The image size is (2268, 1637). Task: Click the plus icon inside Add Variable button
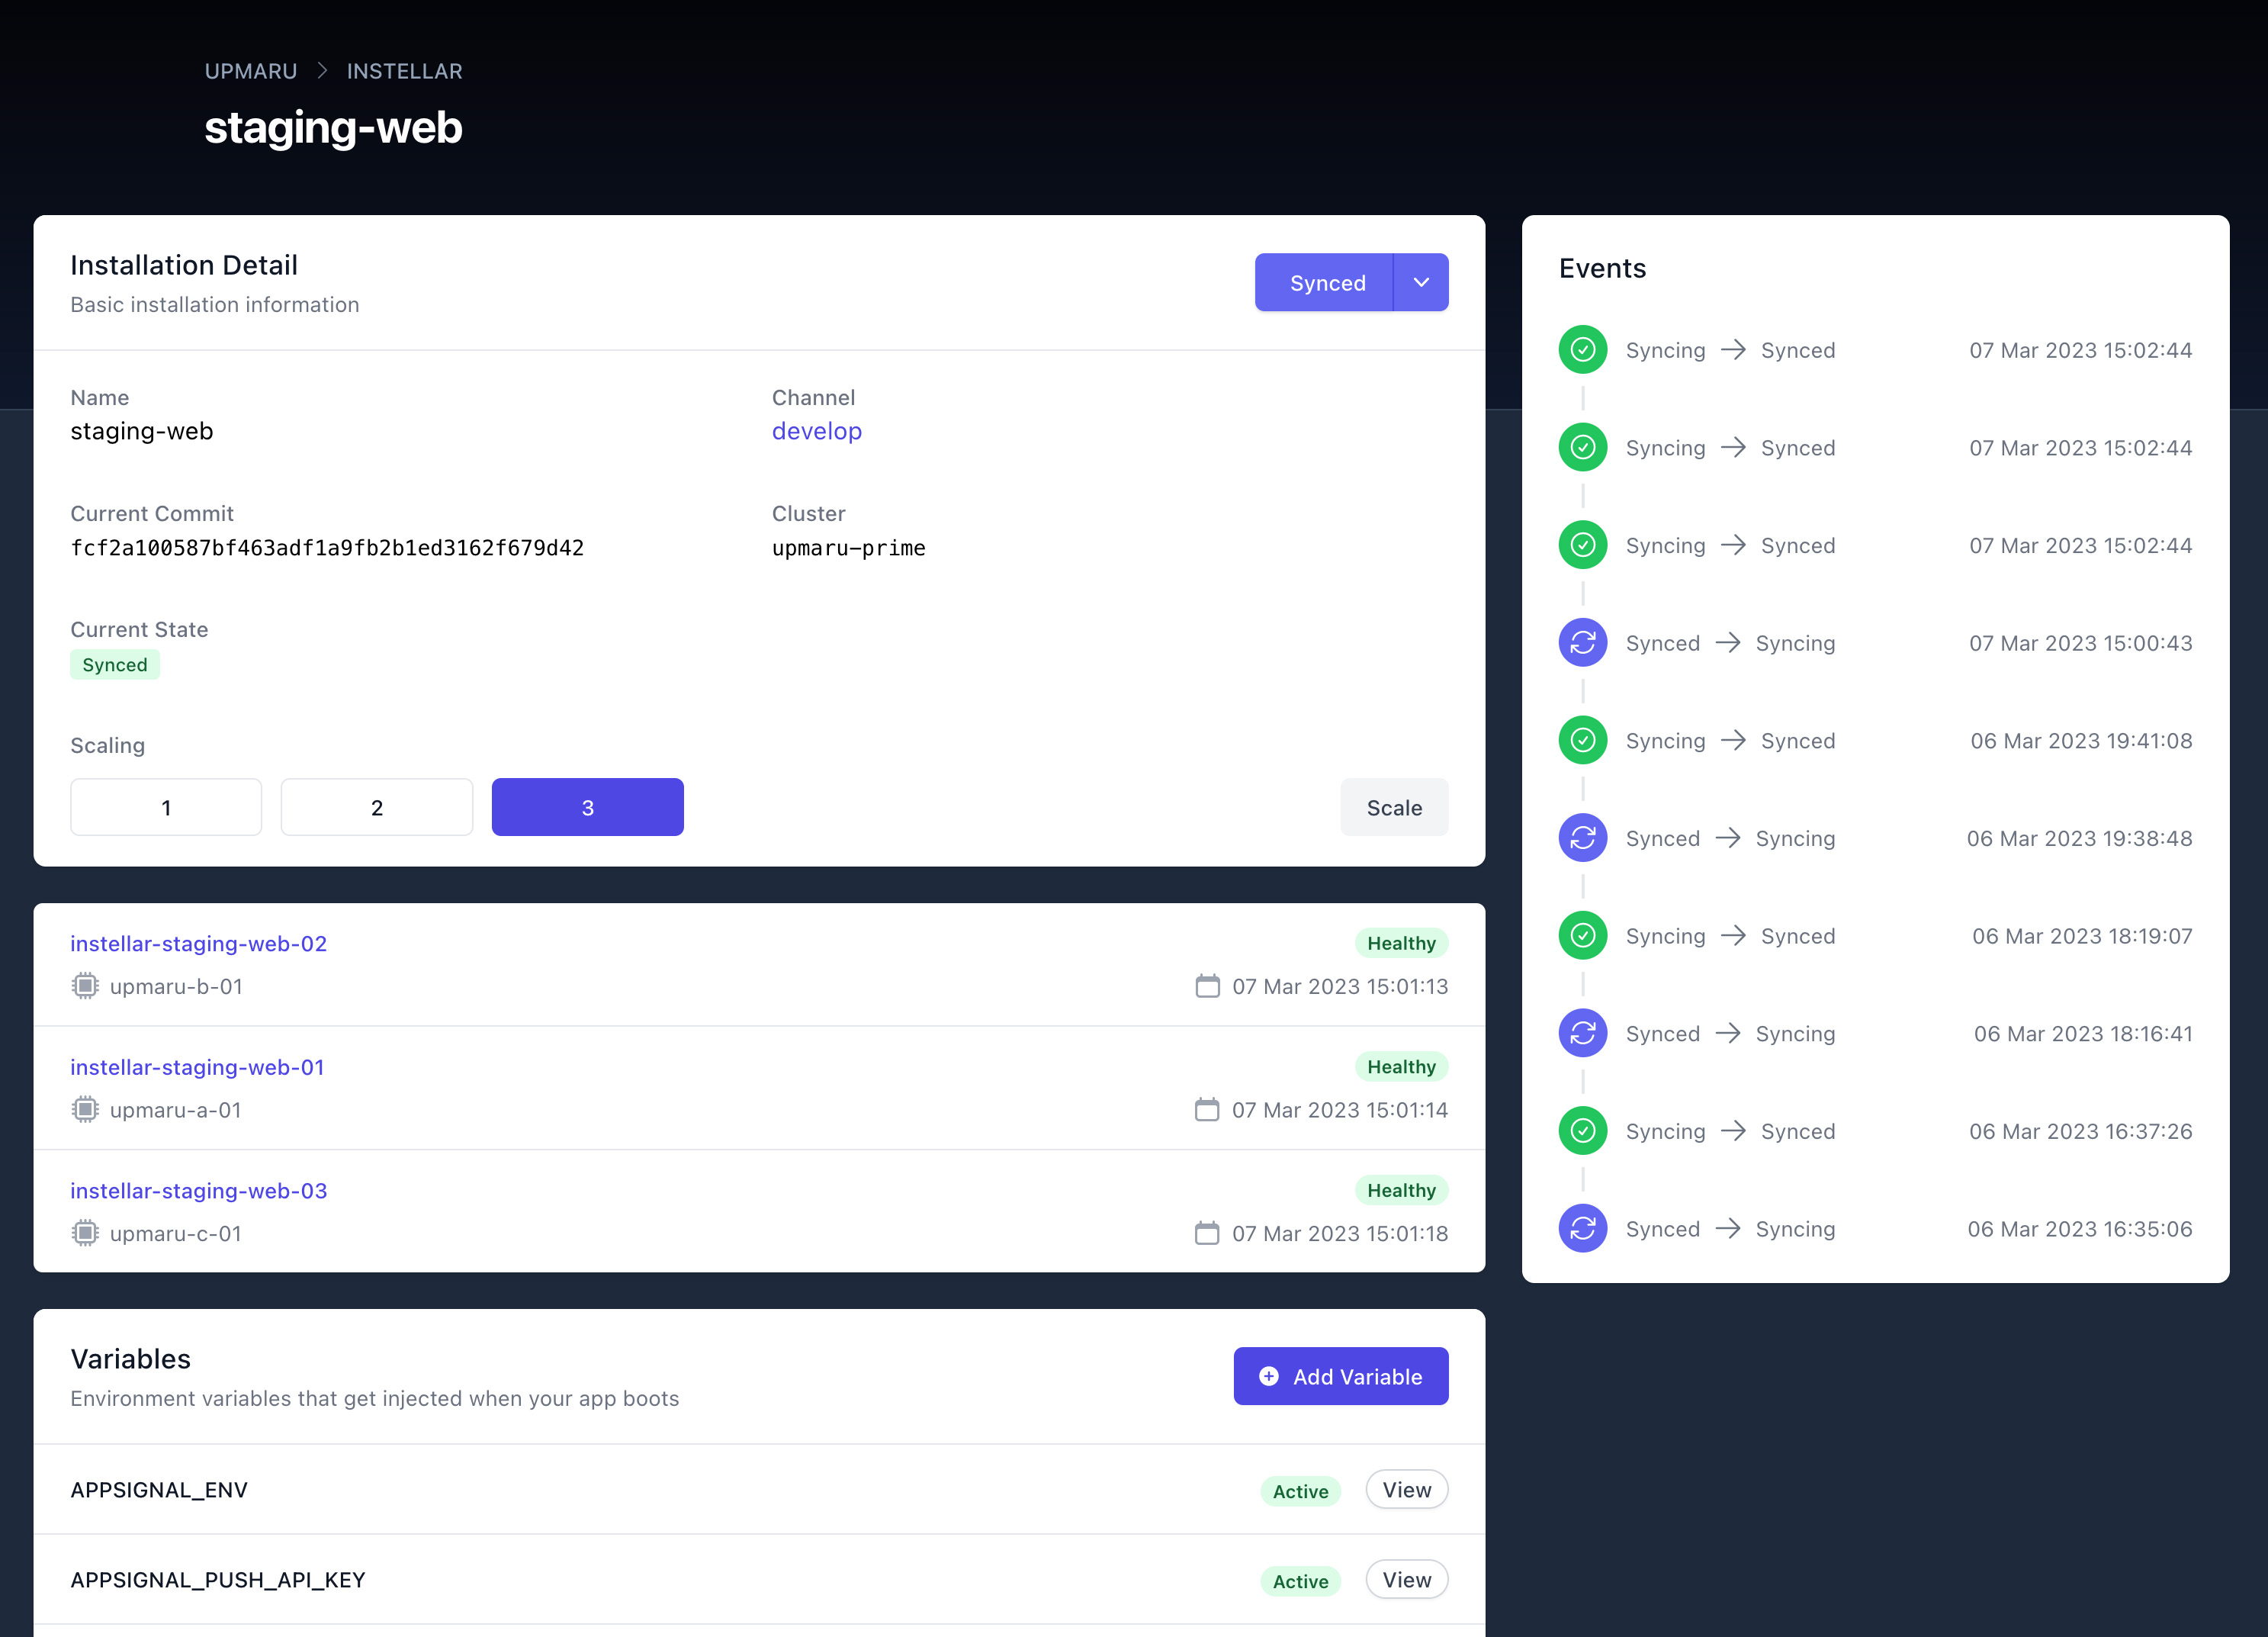[1268, 1376]
